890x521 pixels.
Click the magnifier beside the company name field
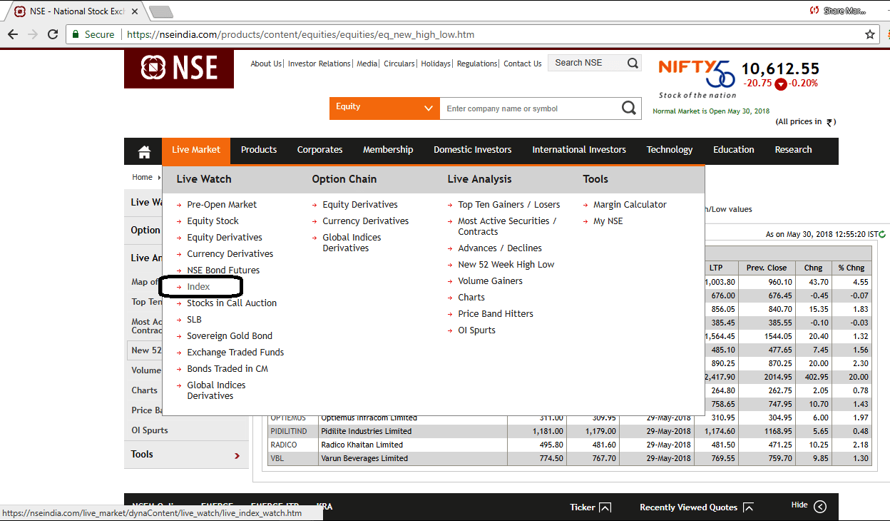[628, 108]
